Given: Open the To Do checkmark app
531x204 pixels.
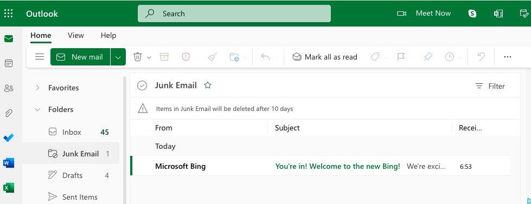Looking at the screenshot, I should [x=9, y=138].
